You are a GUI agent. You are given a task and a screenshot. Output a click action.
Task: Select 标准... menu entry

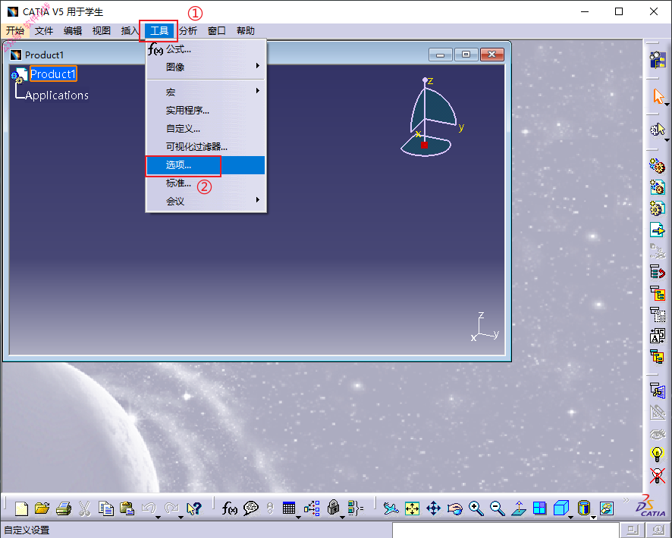click(x=206, y=183)
